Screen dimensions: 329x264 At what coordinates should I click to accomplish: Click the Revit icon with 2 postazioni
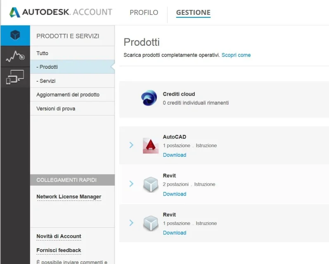[x=151, y=184]
